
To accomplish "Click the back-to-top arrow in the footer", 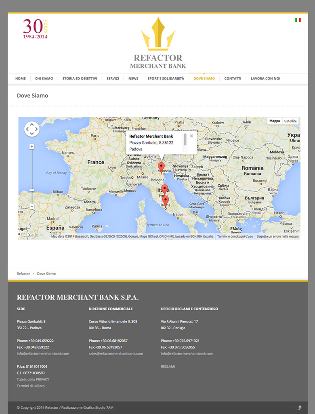I will click(x=299, y=408).
